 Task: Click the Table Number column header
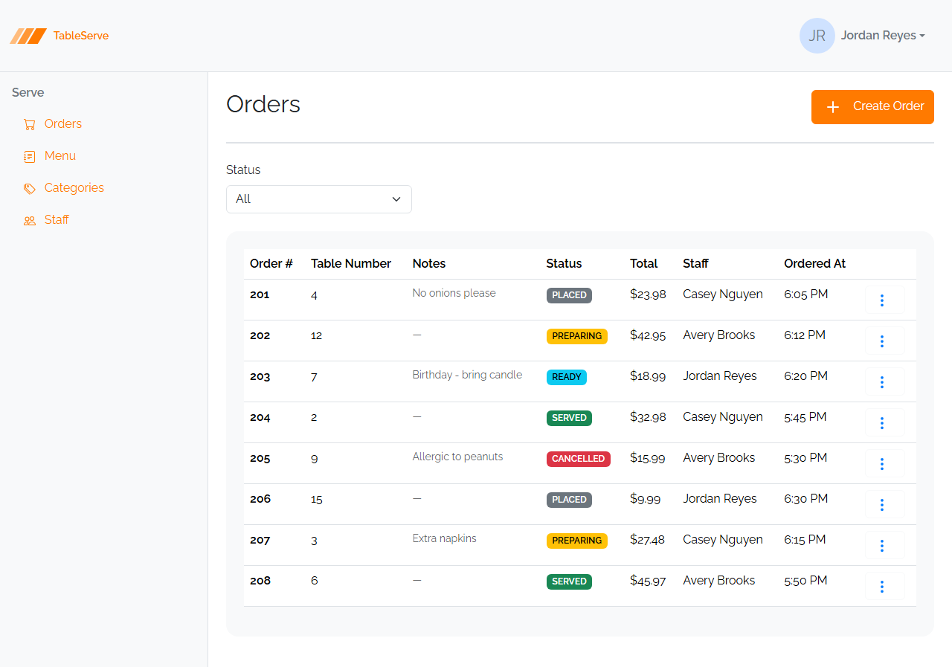click(351, 264)
